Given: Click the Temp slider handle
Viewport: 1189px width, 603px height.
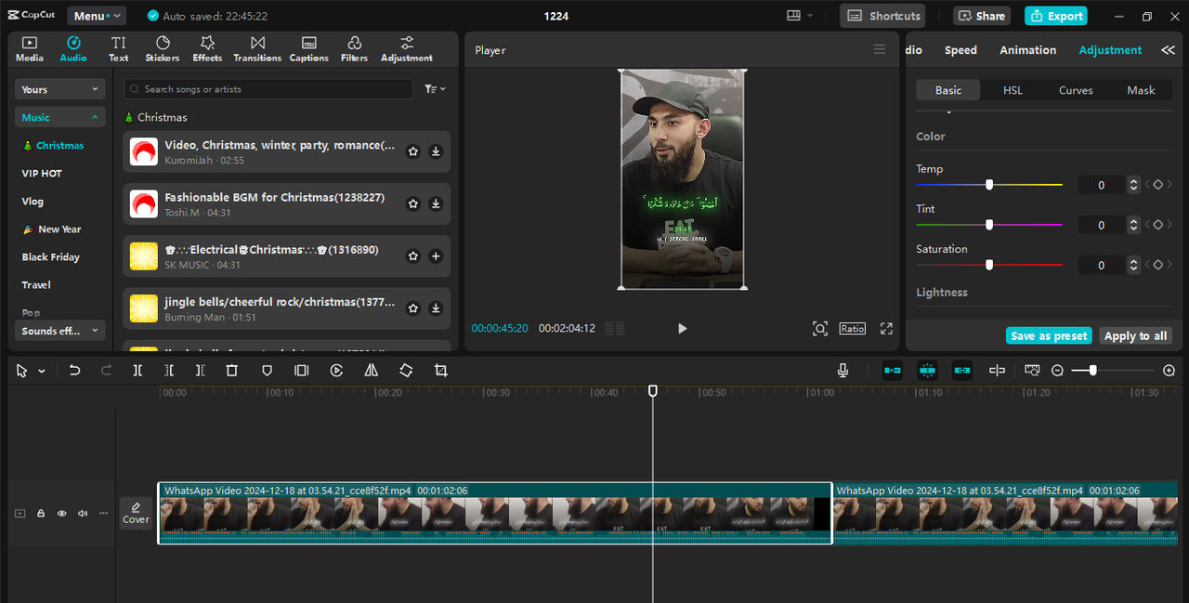Looking at the screenshot, I should tap(989, 185).
